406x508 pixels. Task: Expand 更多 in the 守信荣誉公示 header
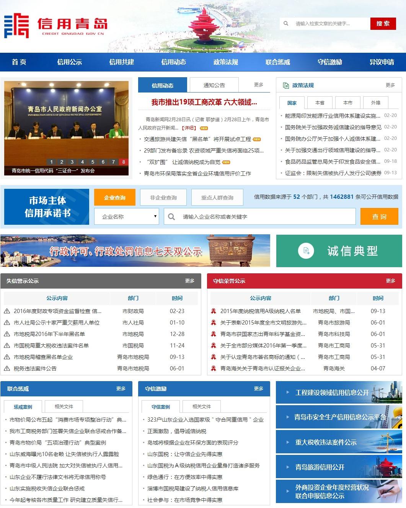[390, 281]
